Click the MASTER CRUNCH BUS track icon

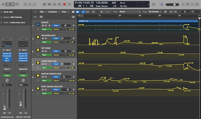38,76
